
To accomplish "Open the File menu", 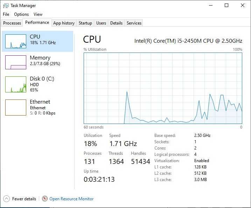I will (6, 14).
